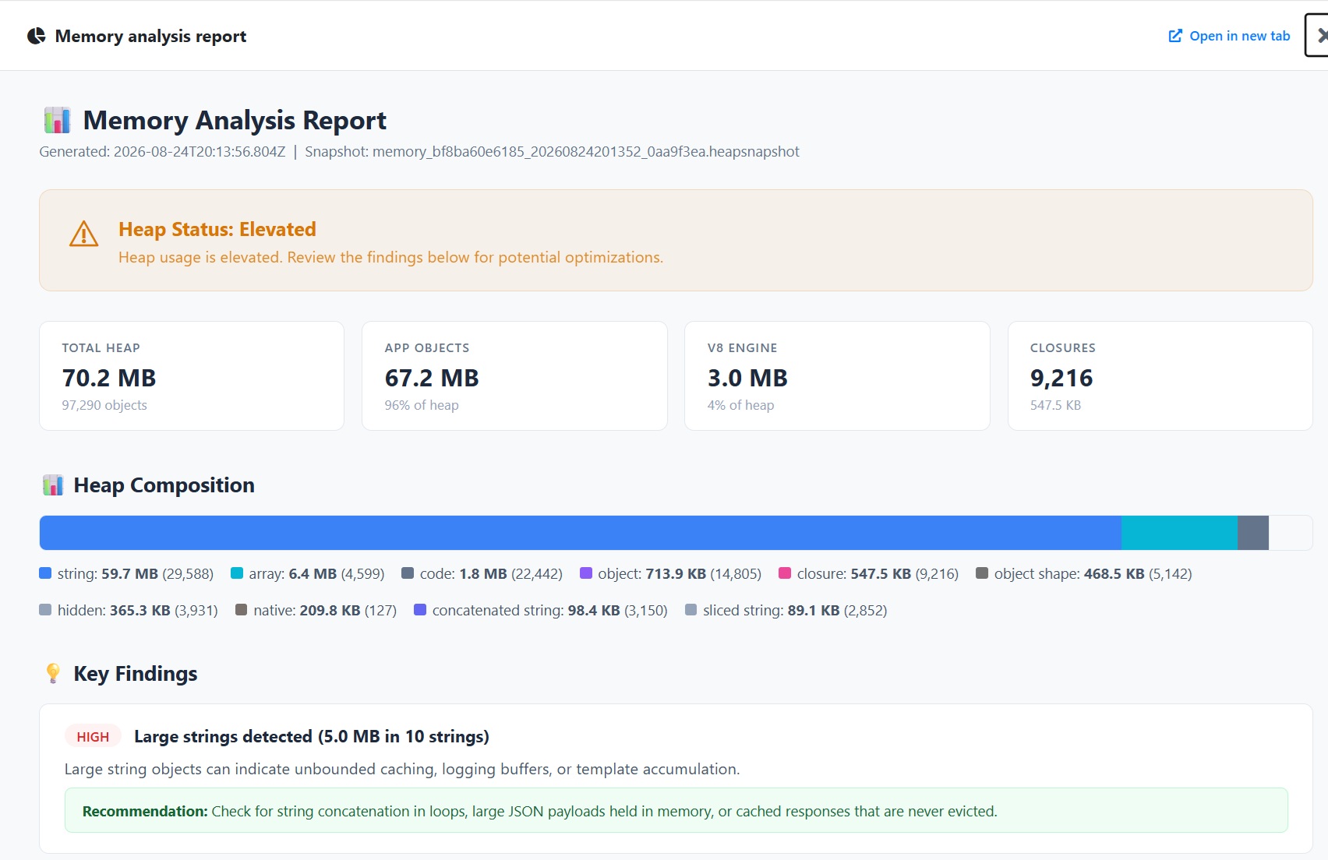The height and width of the screenshot is (860, 1328).
Task: Select the V8 Engine 3.0 MB card
Action: (x=837, y=375)
